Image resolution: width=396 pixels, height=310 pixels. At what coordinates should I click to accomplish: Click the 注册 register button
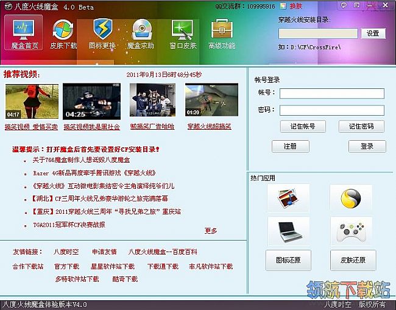(x=290, y=146)
